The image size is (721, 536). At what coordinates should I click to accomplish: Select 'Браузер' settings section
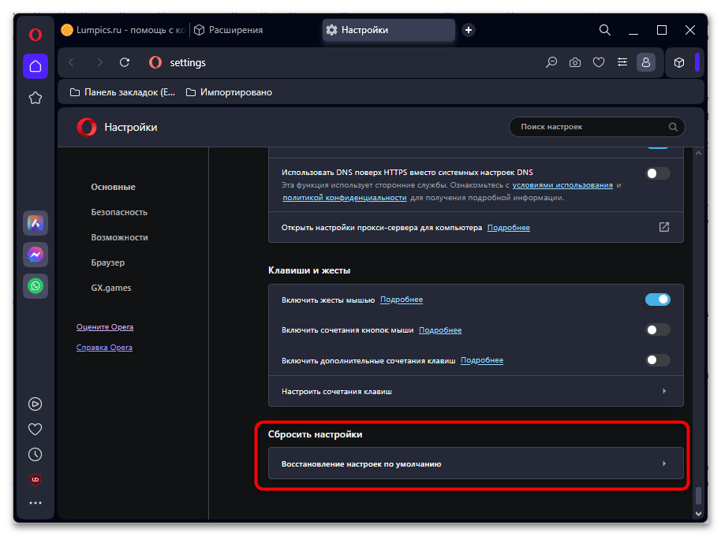point(107,262)
